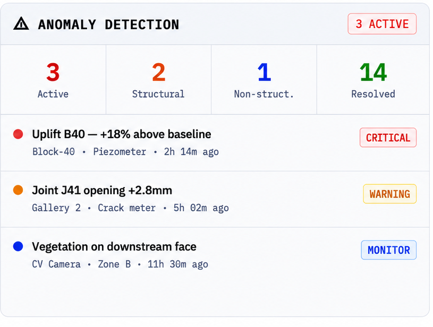Open the Resolved count tile

[373, 80]
